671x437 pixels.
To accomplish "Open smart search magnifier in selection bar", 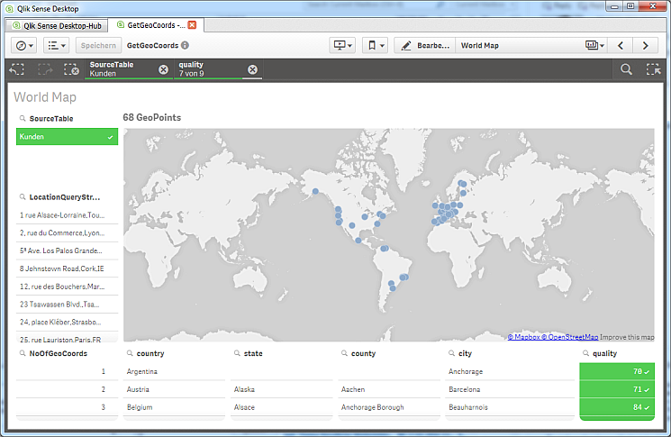I will point(627,69).
